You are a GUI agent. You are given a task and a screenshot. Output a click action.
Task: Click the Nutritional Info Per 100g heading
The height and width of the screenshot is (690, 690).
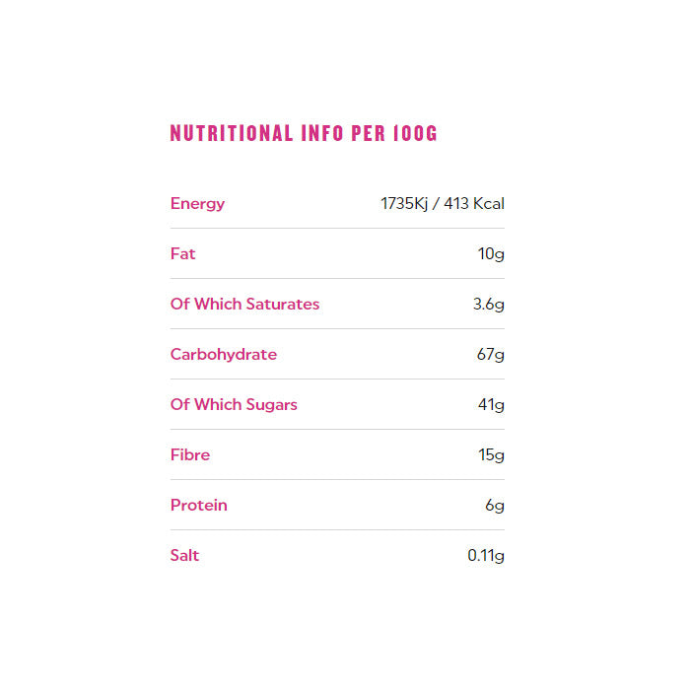[x=304, y=134]
